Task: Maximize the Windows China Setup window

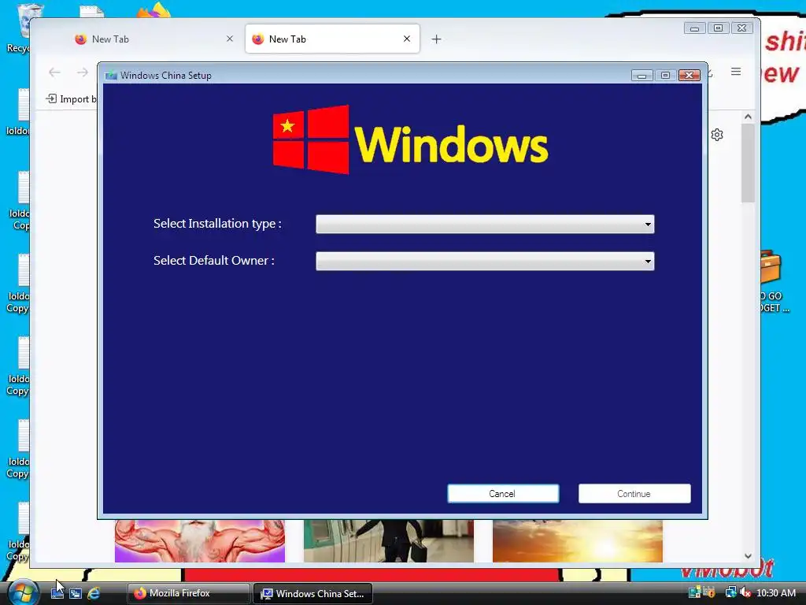Action: tap(665, 76)
